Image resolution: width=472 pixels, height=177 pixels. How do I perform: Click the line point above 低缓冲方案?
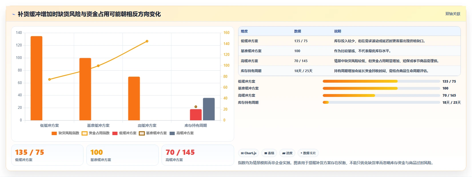[49, 79]
